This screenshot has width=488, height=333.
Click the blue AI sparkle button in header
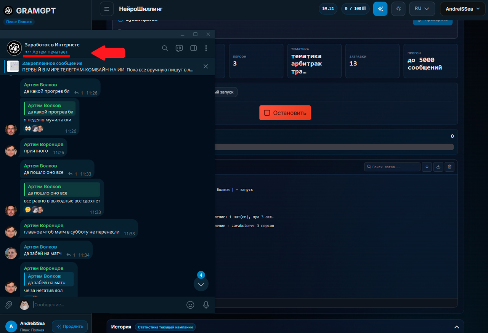380,9
